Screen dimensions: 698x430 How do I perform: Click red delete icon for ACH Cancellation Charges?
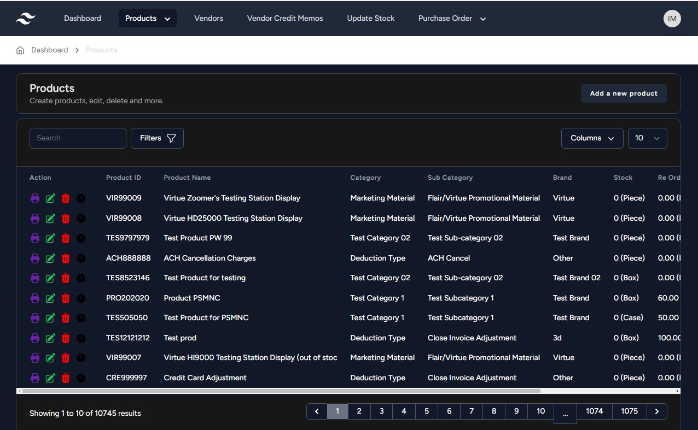pyautogui.click(x=66, y=258)
